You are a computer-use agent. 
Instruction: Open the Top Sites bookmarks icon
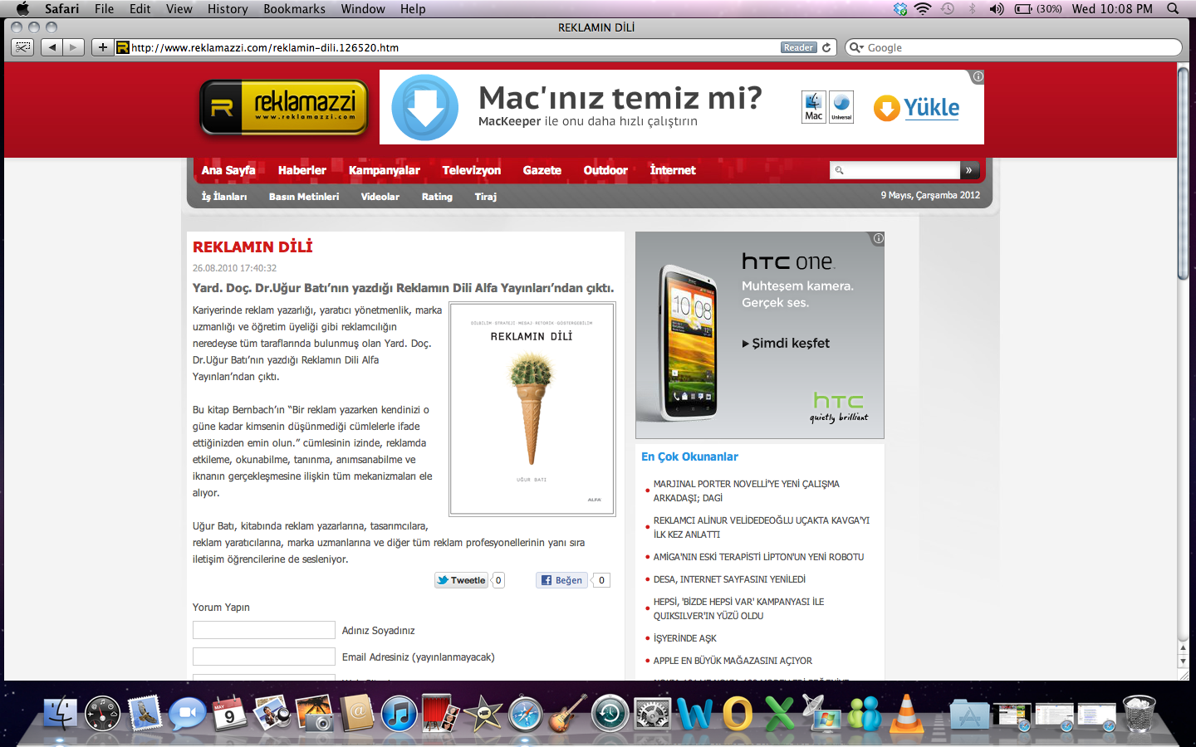point(23,47)
